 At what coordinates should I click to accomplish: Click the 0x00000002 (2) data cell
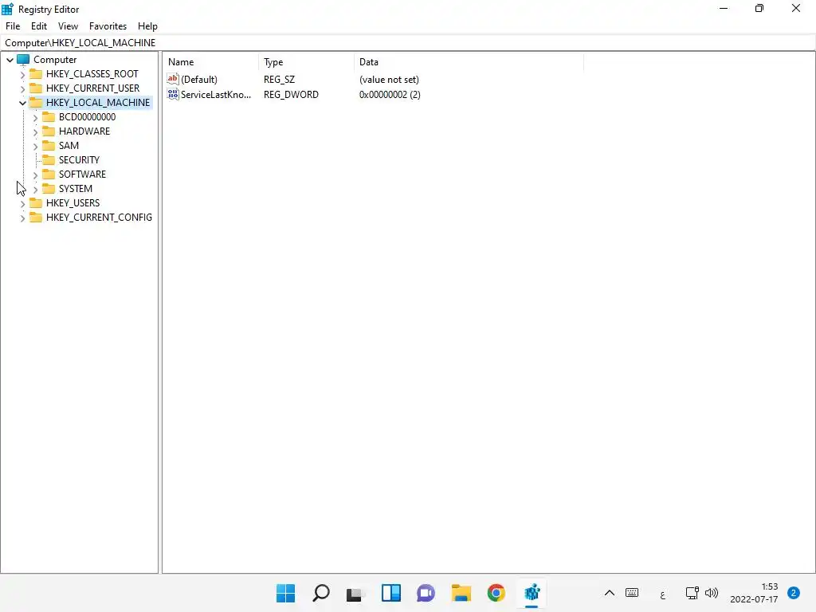[x=390, y=95]
